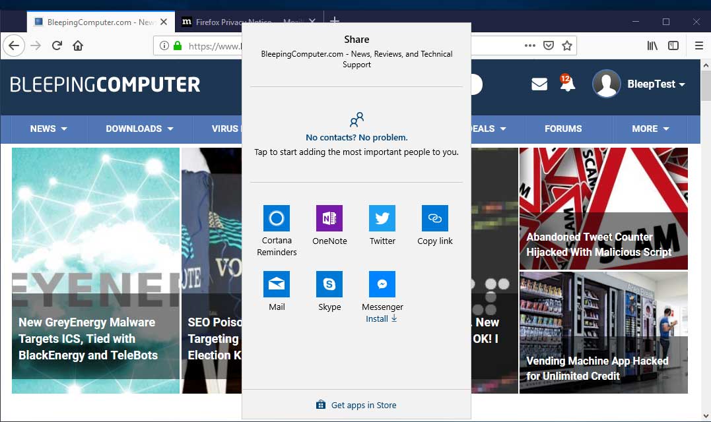Open the Abandoned Tweet Counter article
The height and width of the screenshot is (422, 711).
click(x=603, y=209)
